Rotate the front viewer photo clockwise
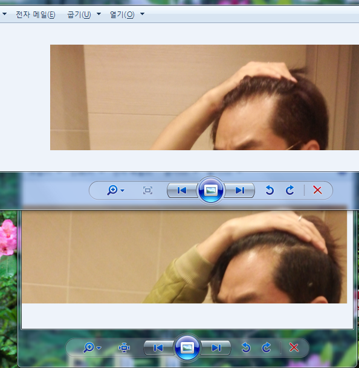 tap(290, 191)
